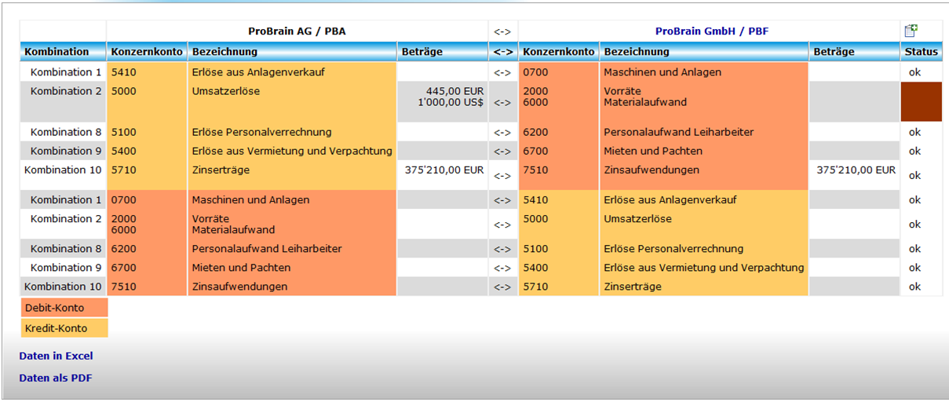Export data via Daten in Excel

[56, 356]
